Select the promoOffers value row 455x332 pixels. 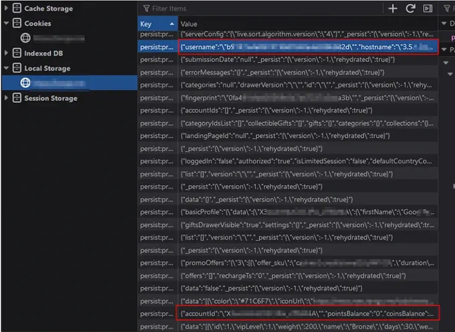308,263
